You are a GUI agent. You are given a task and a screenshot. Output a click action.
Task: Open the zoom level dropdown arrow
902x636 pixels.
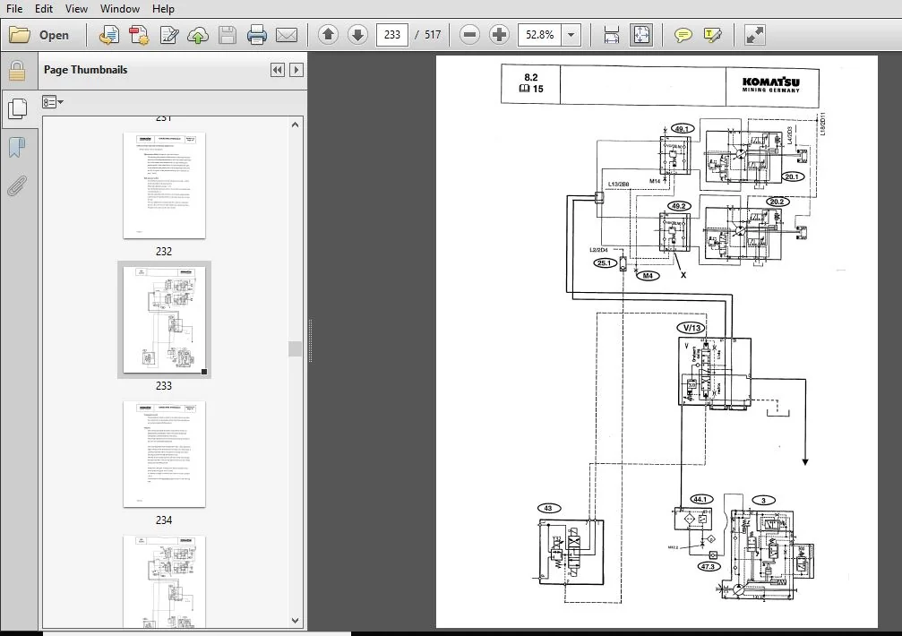571,35
